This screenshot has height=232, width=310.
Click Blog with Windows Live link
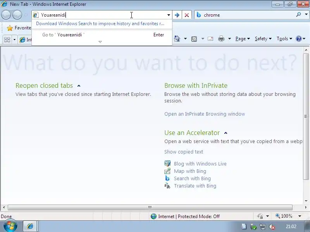[x=200, y=164]
